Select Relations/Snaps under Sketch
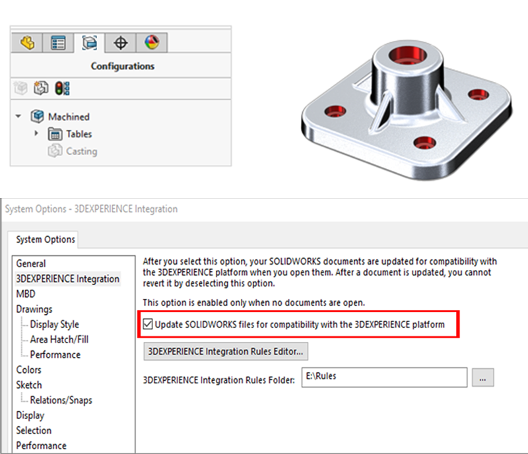This screenshot has width=528, height=454. 61,400
